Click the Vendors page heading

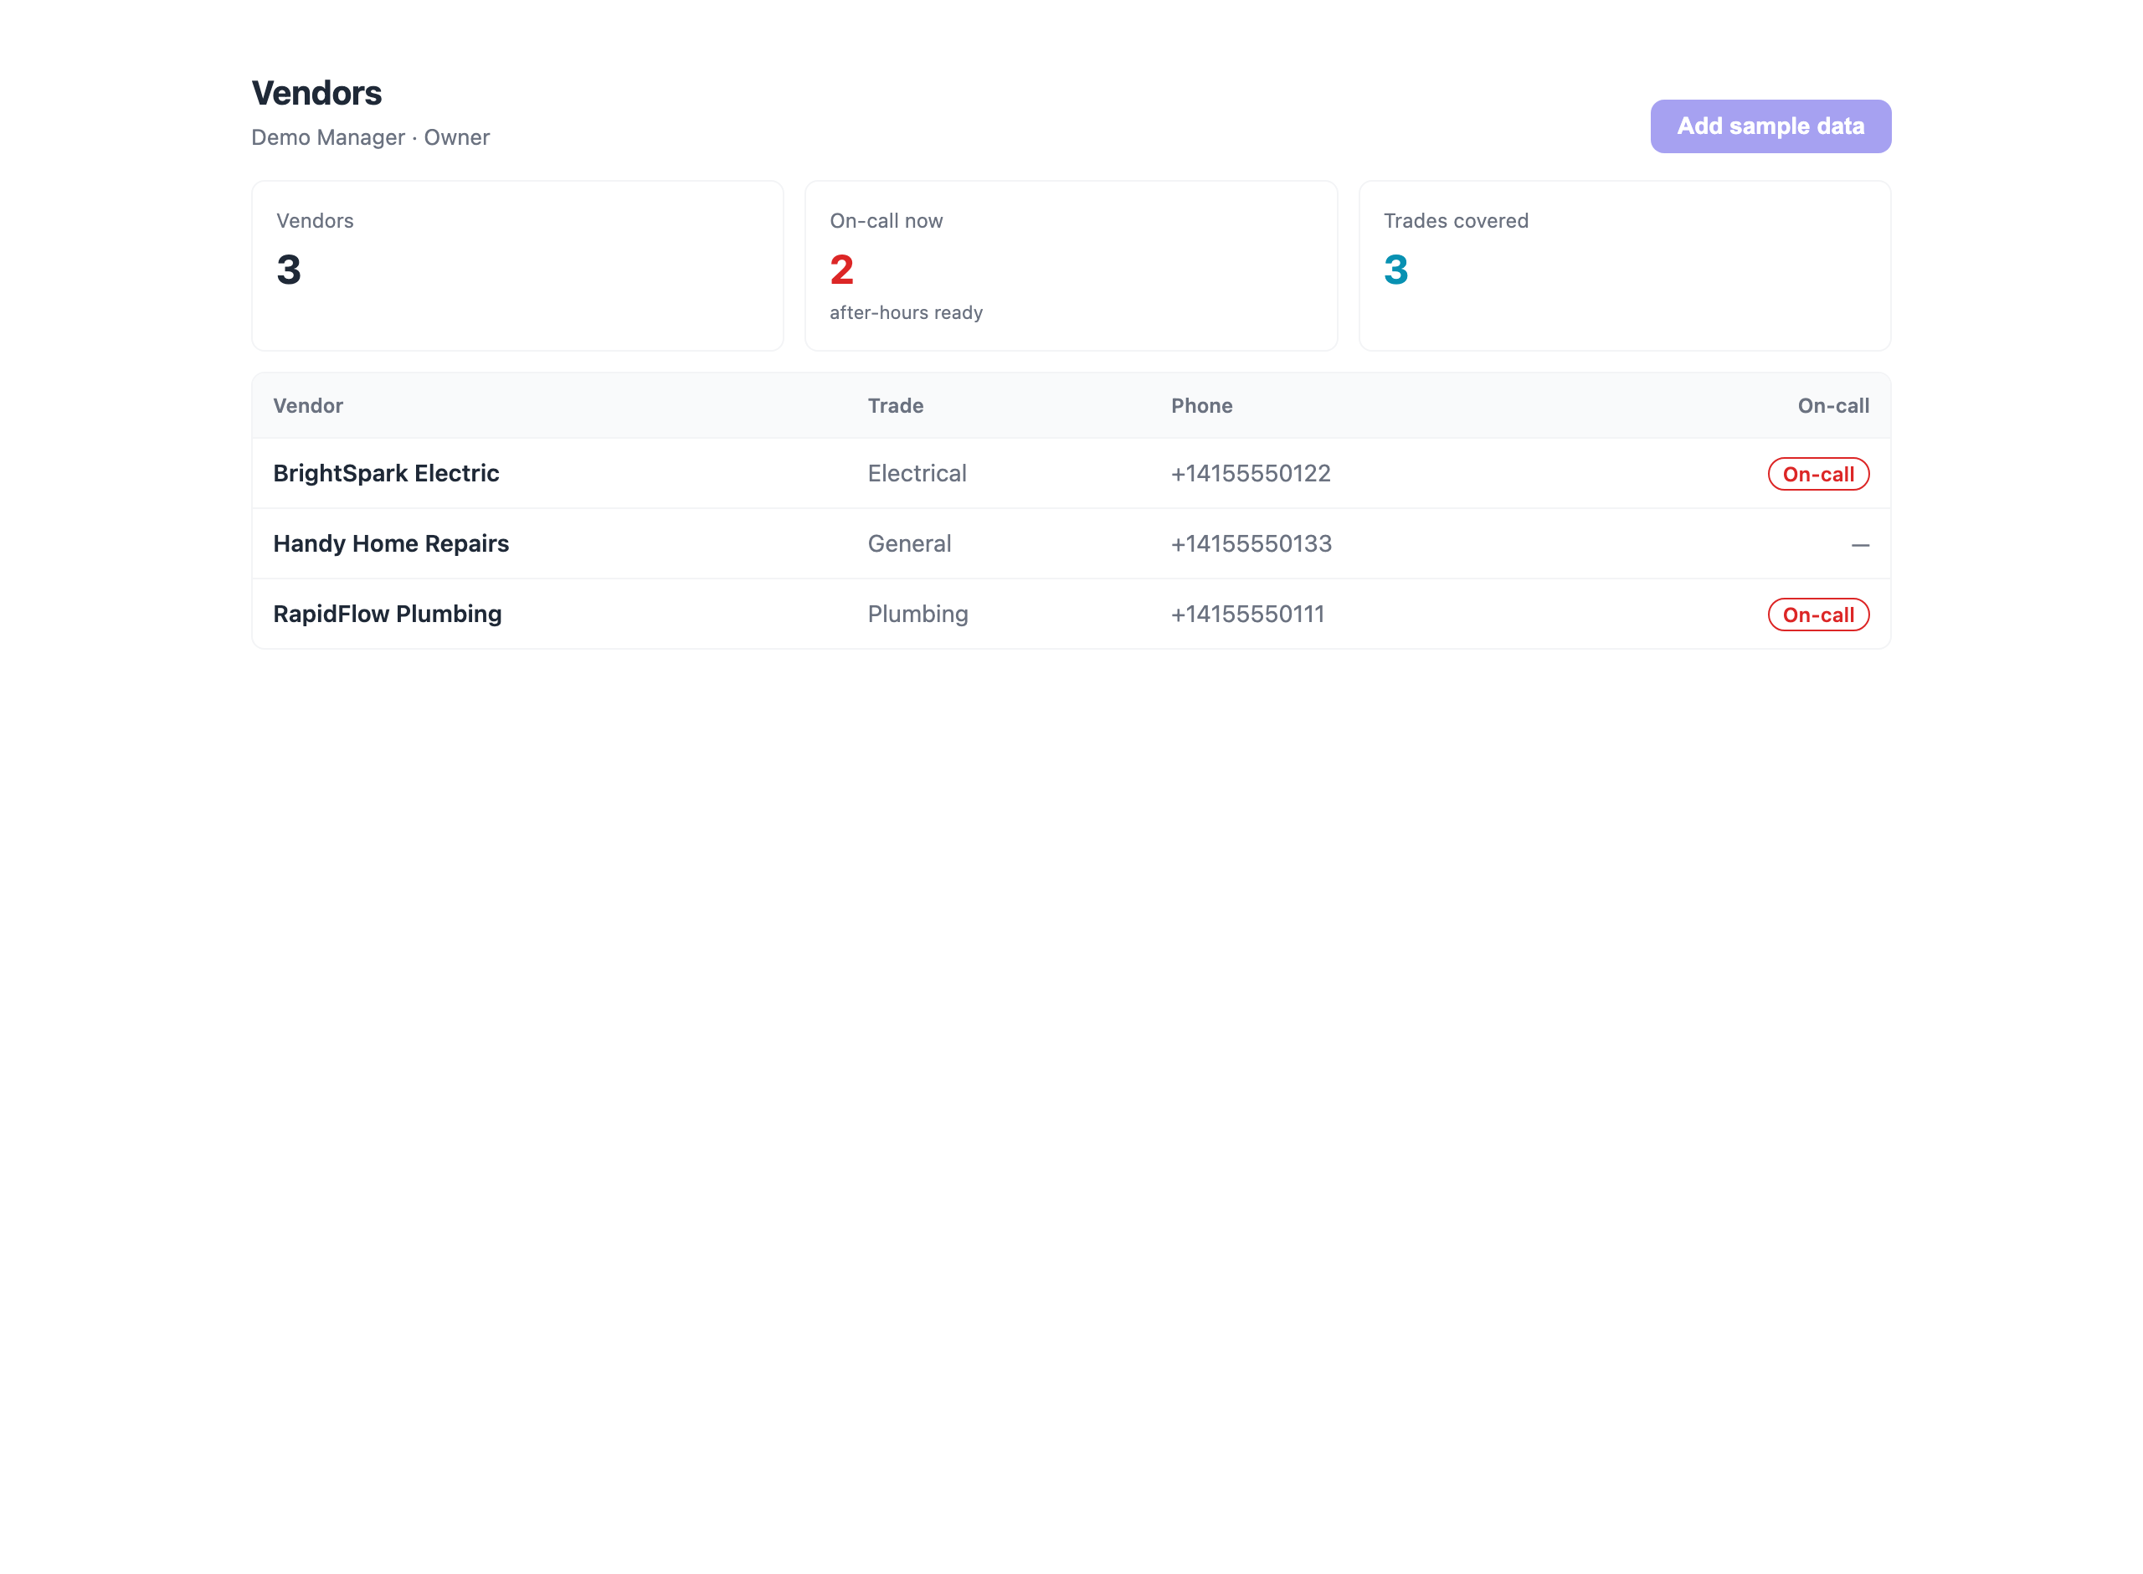click(316, 94)
